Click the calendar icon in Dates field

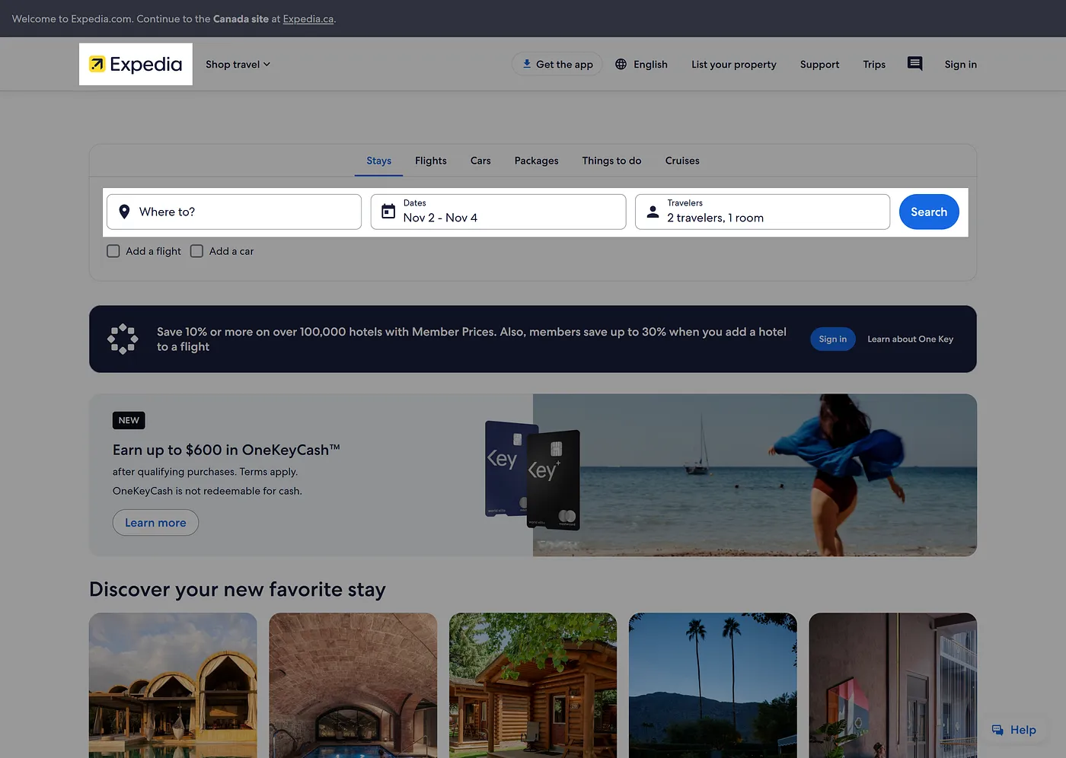point(388,212)
